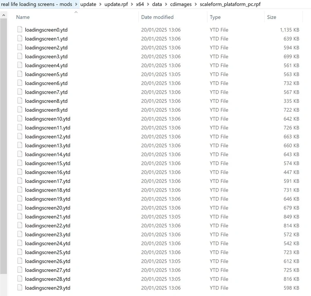
Task: Click the 447 KB size of loadingscreen16.ytd
Action: click(292, 172)
